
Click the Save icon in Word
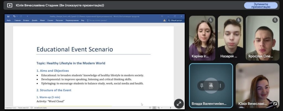coord(8,16)
